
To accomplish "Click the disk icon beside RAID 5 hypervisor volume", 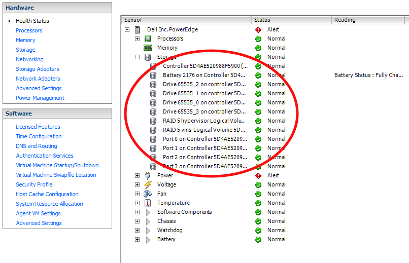I will point(153,121).
